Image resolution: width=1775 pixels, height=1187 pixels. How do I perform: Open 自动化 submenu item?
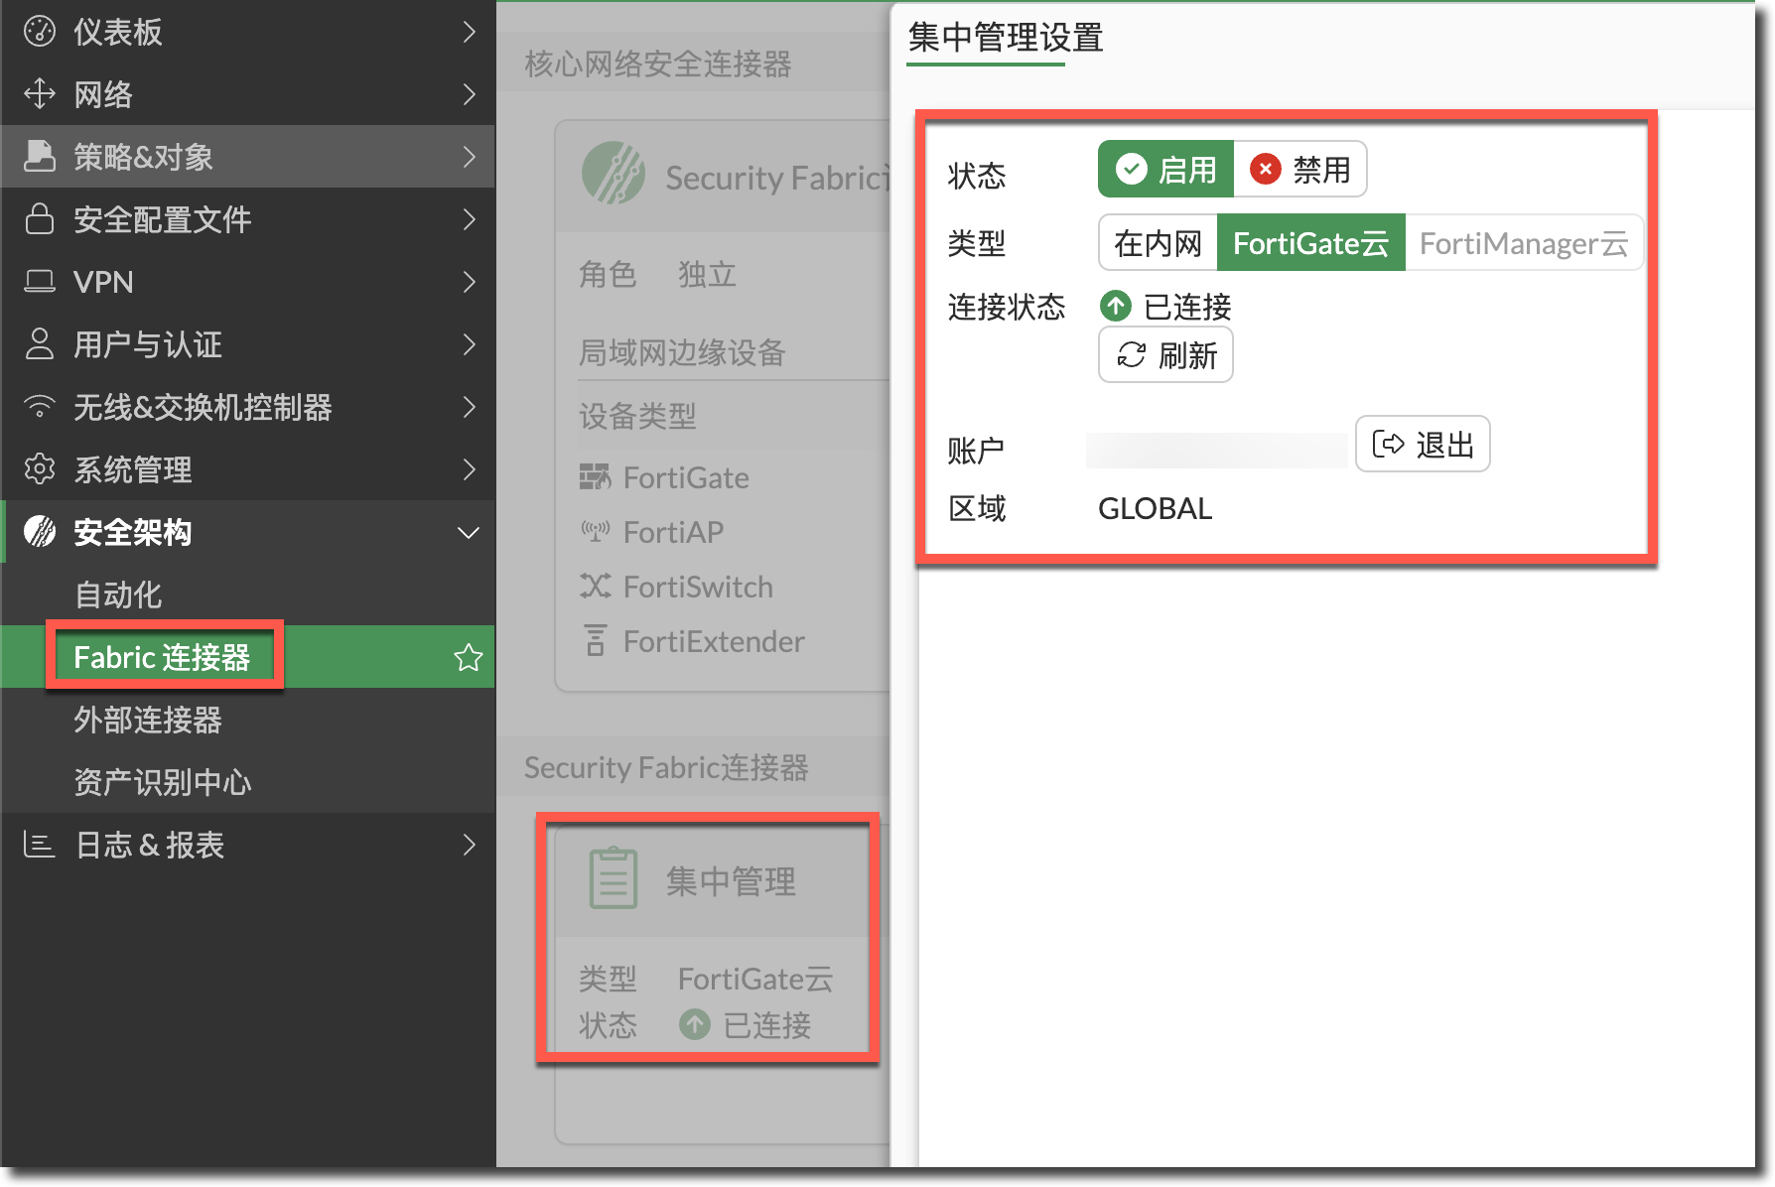point(118,594)
